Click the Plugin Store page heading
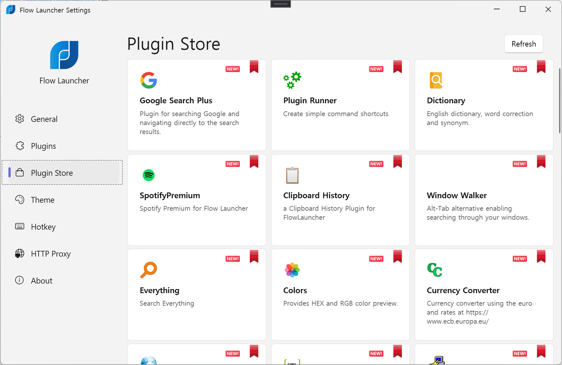Viewport: 562px width, 365px height. pos(174,44)
